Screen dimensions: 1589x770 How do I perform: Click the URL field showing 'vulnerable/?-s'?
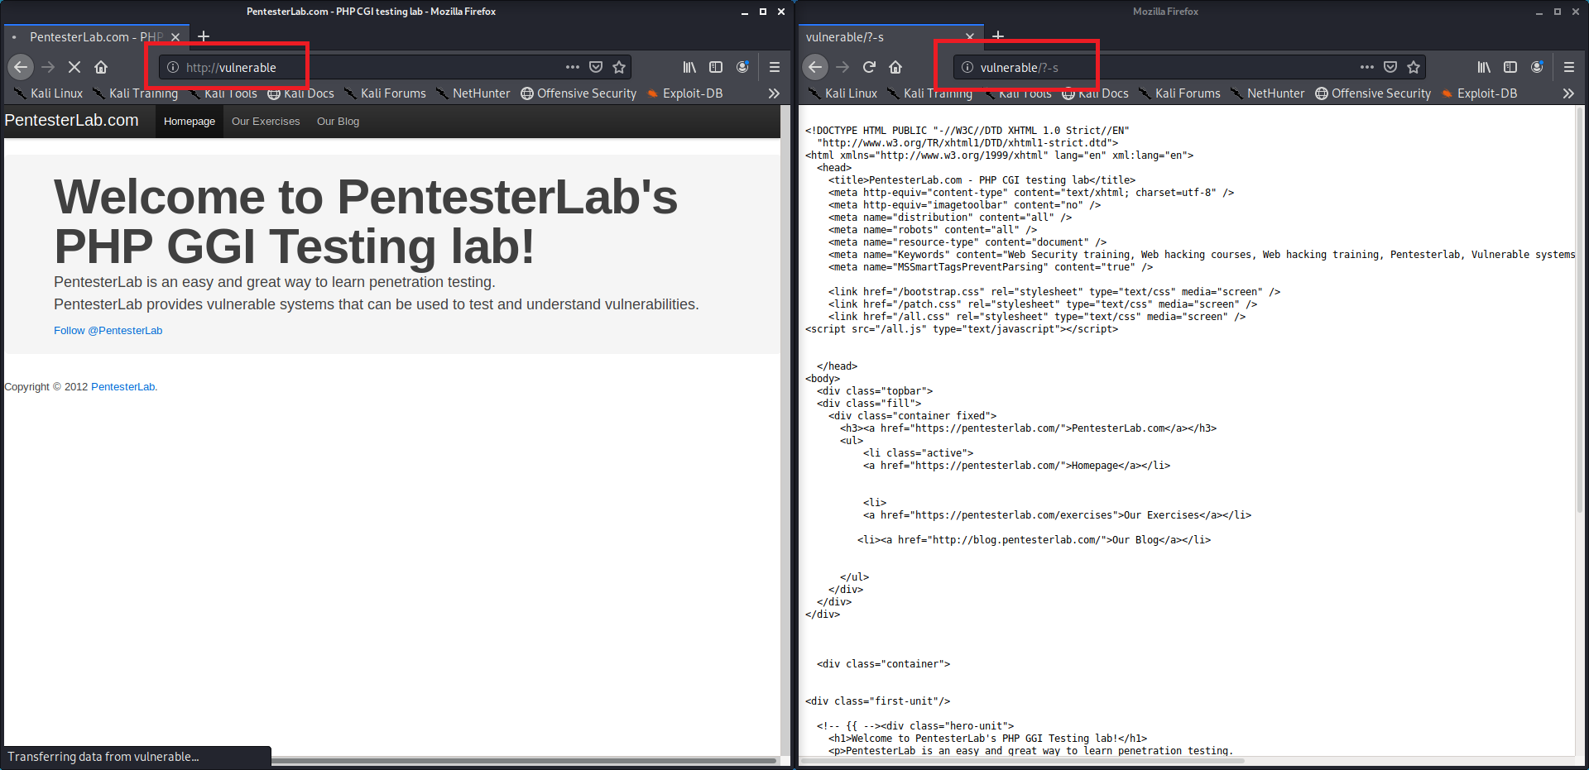click(x=1159, y=67)
